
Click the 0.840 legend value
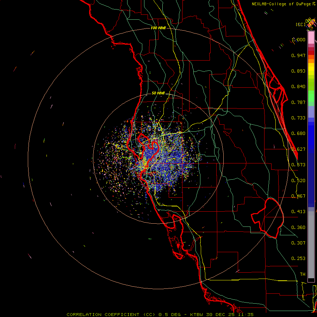[298, 87]
